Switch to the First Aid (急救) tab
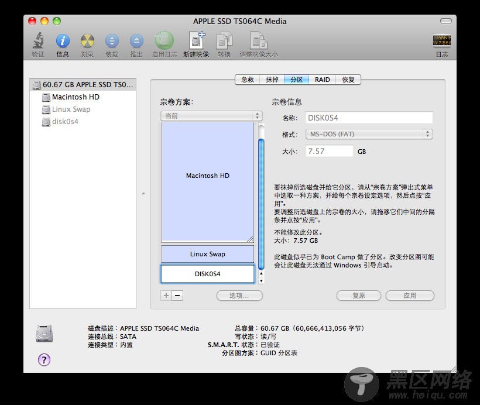This screenshot has width=480, height=405. 248,80
